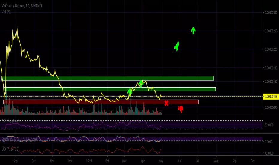Click the Apr label on the time axis

[143, 161]
